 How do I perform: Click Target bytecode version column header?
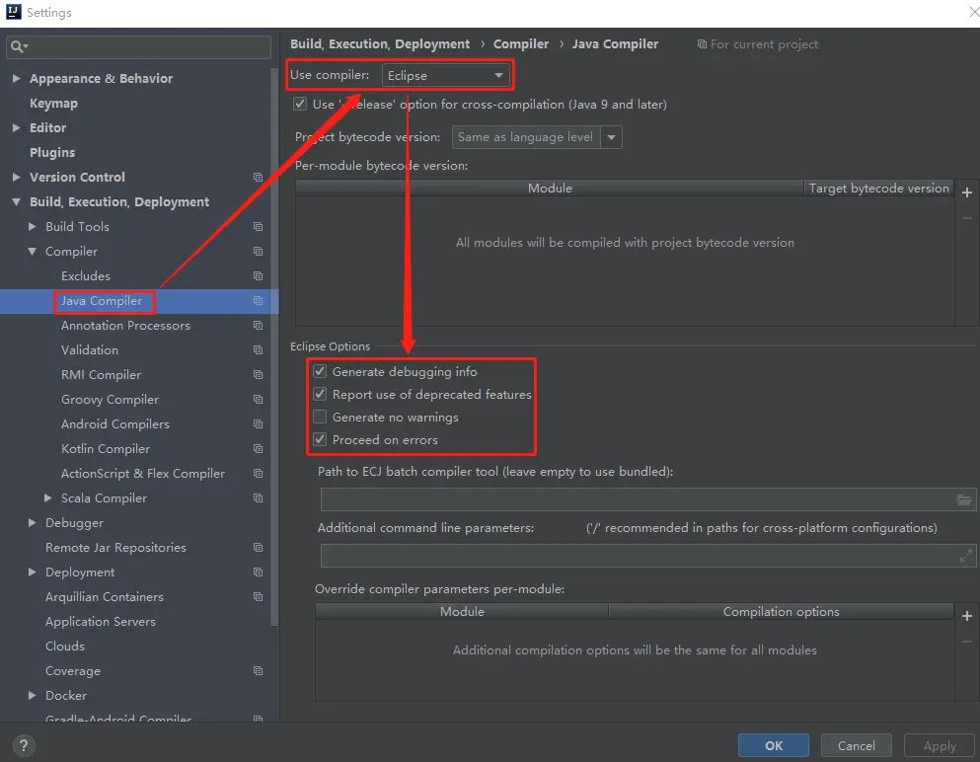878,189
